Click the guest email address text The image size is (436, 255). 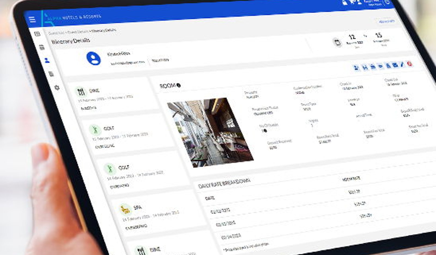[x=127, y=63]
